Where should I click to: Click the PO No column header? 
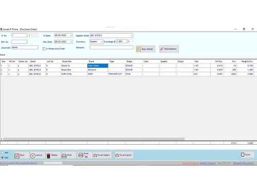click(x=12, y=61)
